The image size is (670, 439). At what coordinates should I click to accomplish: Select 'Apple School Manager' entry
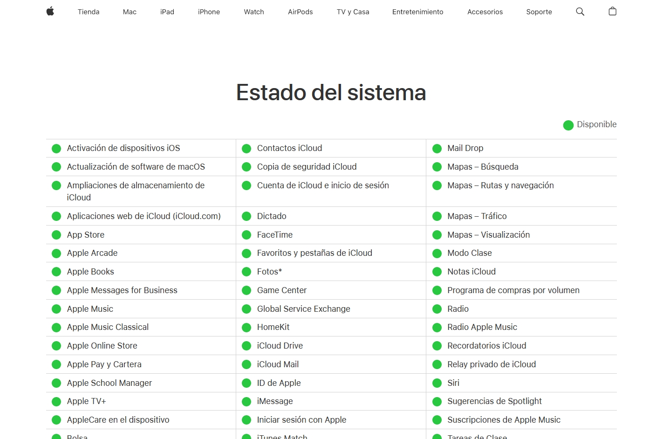point(109,383)
